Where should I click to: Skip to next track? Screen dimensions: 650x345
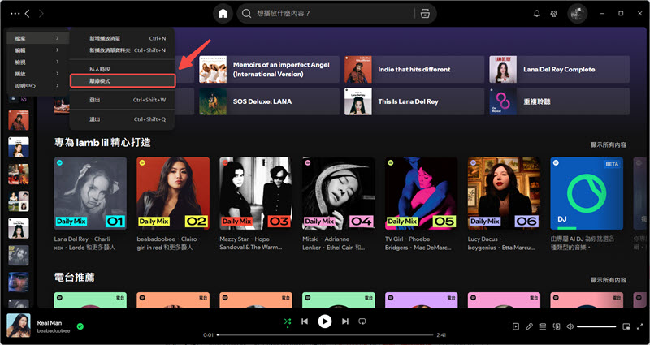tap(344, 321)
